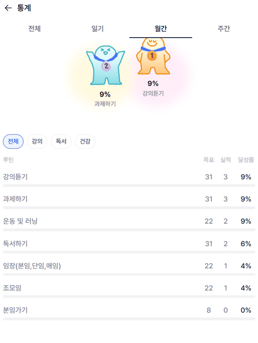The height and width of the screenshot is (343, 258).
Task: Switch to the 일기 tab
Action: click(98, 29)
